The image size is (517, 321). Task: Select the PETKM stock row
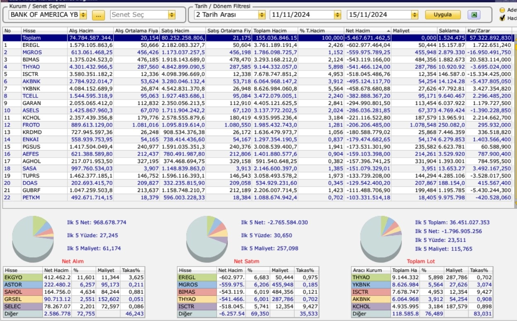[x=258, y=197]
